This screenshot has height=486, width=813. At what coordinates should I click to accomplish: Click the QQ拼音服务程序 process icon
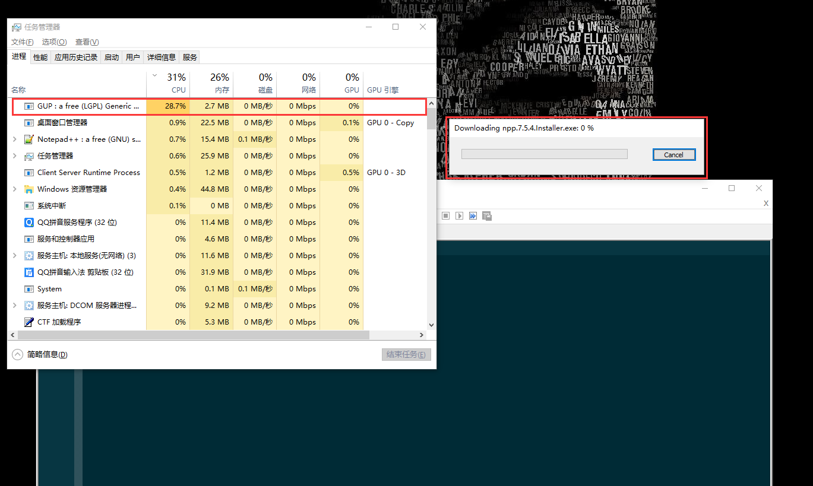tap(29, 223)
